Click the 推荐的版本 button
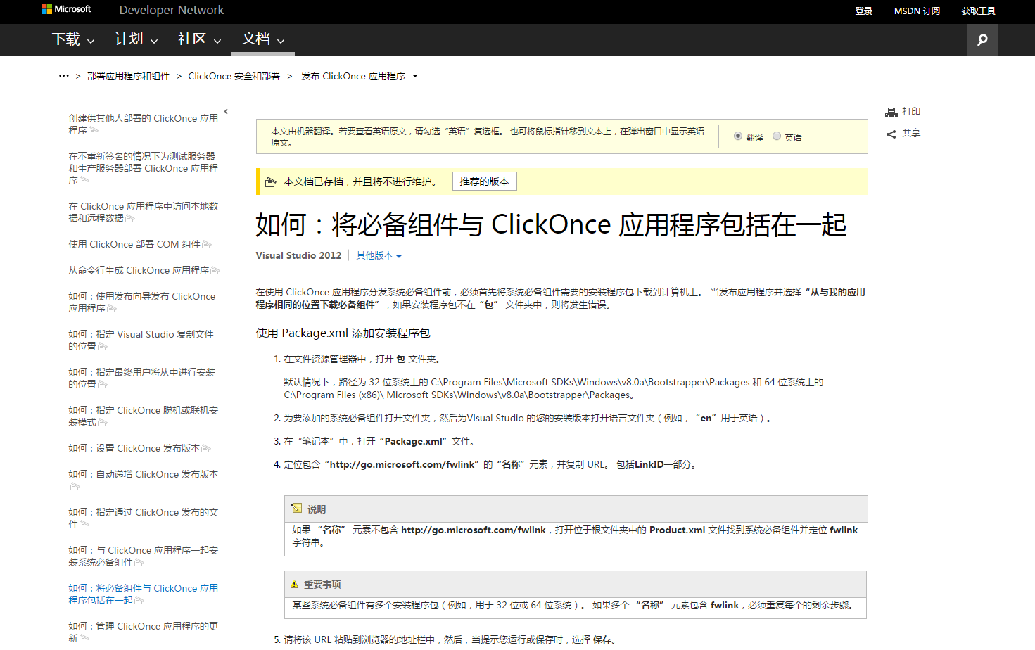The height and width of the screenshot is (650, 1035). tap(484, 181)
